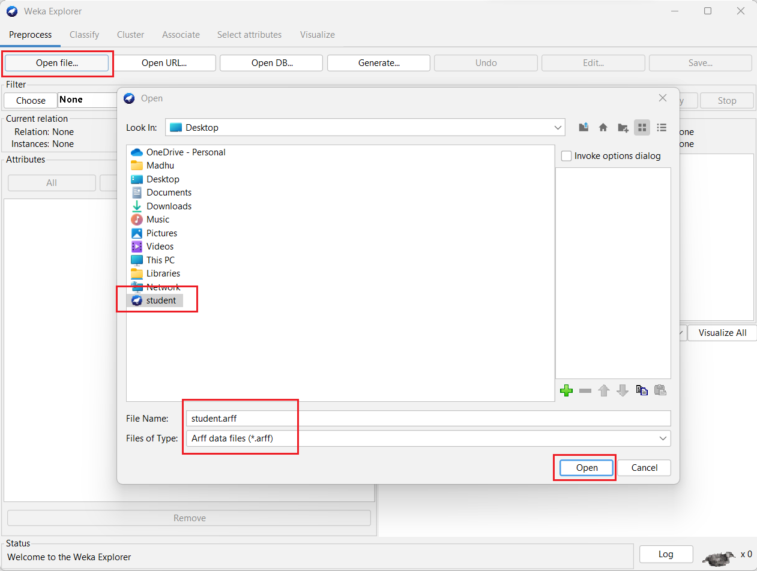Click the Open file... button
This screenshot has width=757, height=571.
click(57, 63)
